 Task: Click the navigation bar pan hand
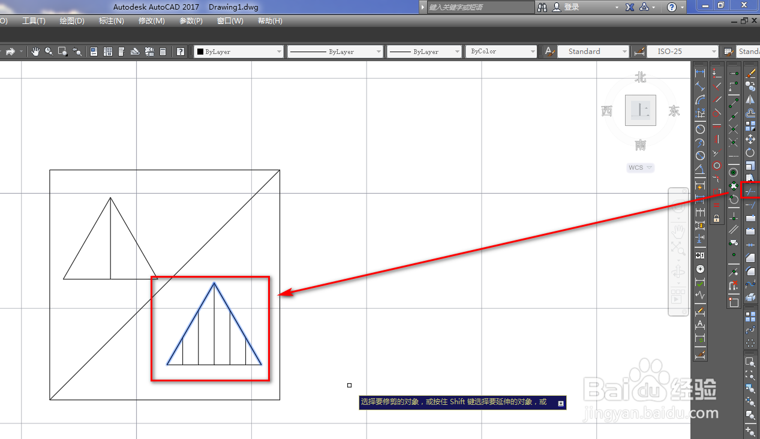[x=678, y=230]
